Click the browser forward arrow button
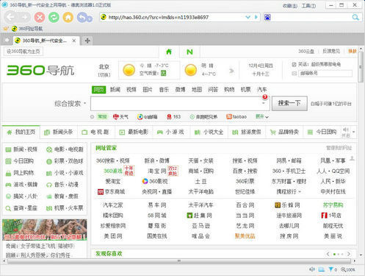This screenshot has height=276, width=365. pyautogui.click(x=24, y=17)
